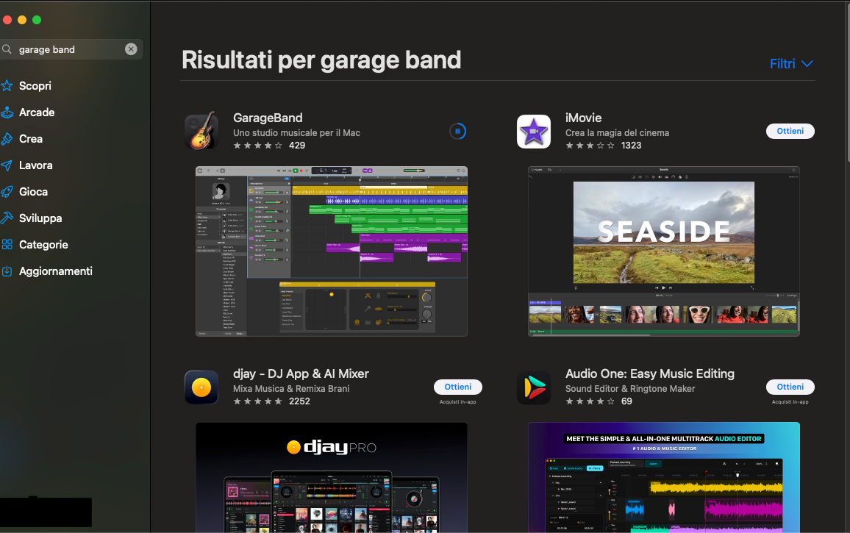Click the GarageBand guitar app icon
This screenshot has width=850, height=533.
coord(201,131)
